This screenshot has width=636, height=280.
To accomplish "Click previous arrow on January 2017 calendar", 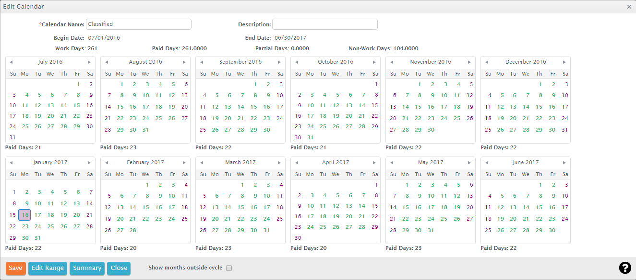I will (11, 163).
